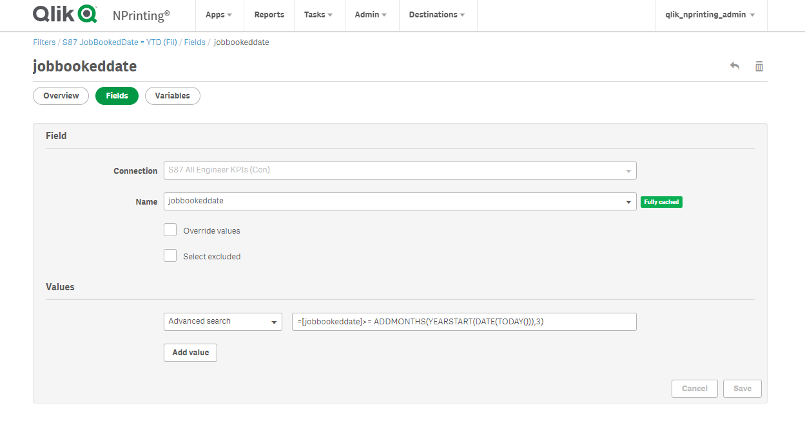Screen dimensions: 805x426
Task: Open the Destinations menu
Action: [x=438, y=15]
